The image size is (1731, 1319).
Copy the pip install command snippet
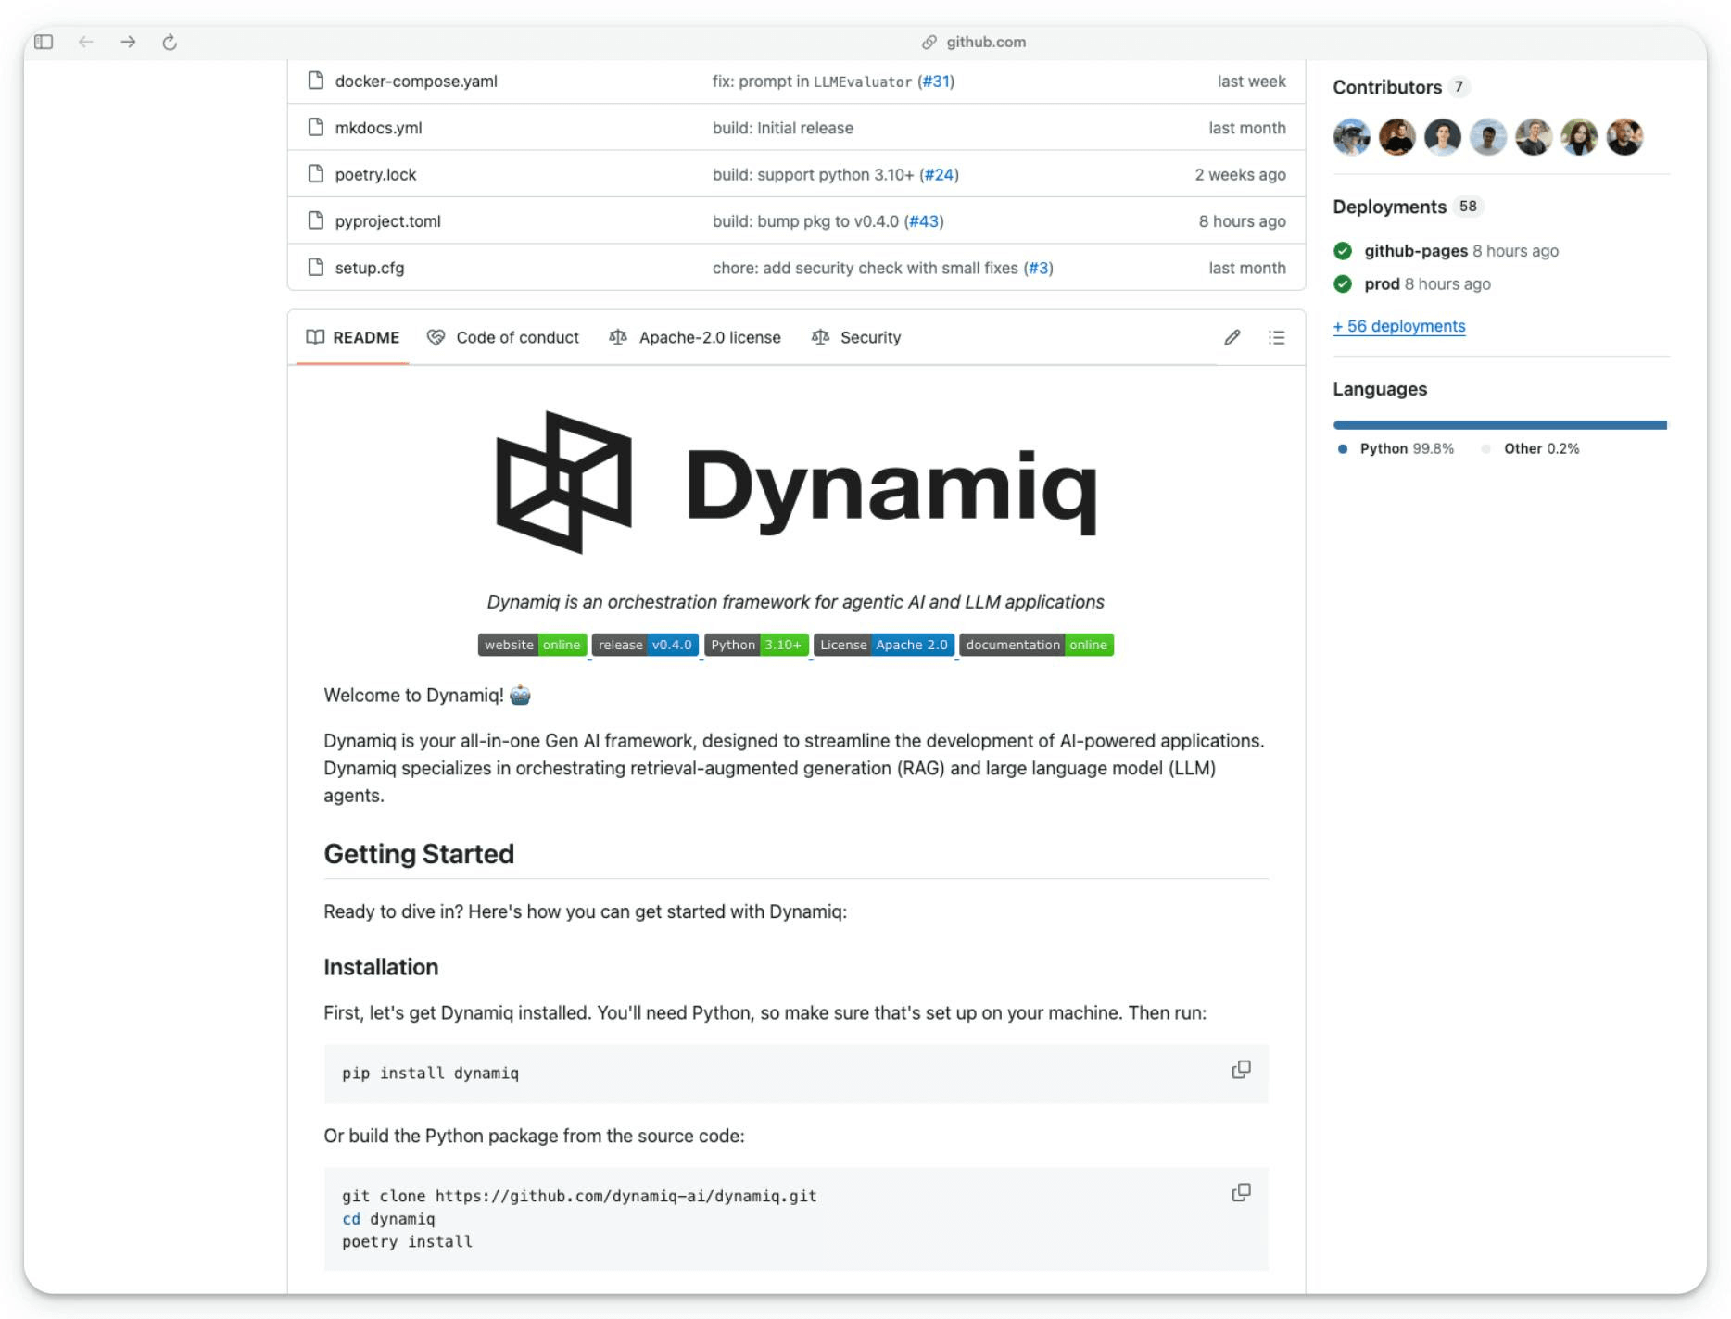[x=1241, y=1070]
